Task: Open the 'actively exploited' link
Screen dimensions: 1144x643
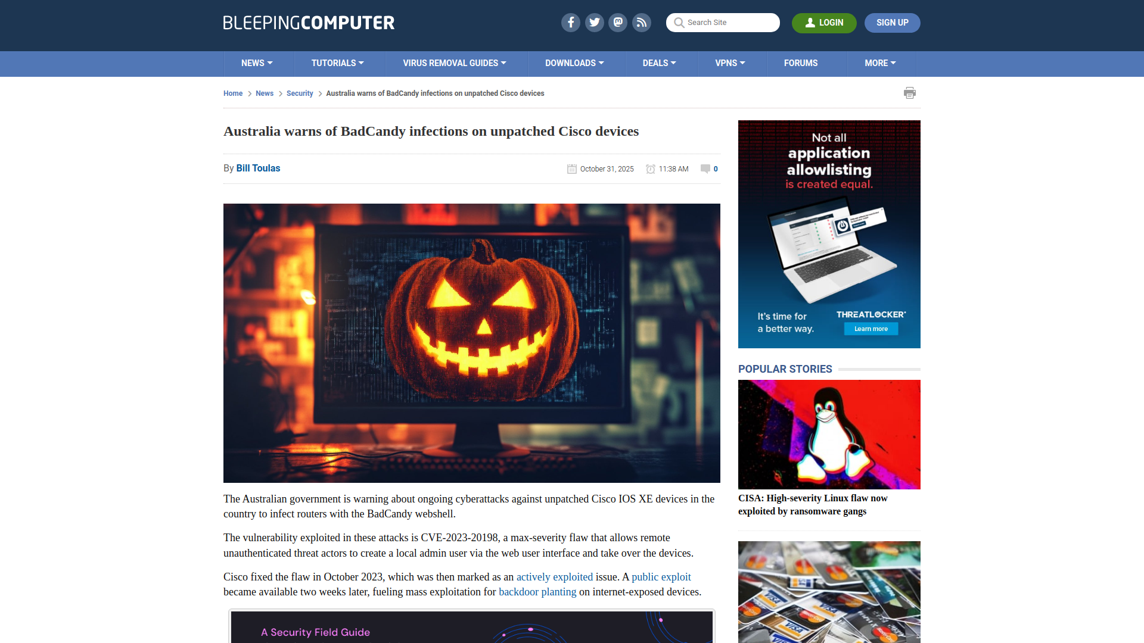Action: point(554,577)
